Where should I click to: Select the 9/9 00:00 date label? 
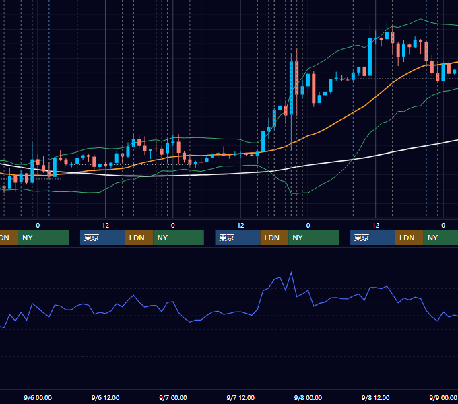coord(443,397)
